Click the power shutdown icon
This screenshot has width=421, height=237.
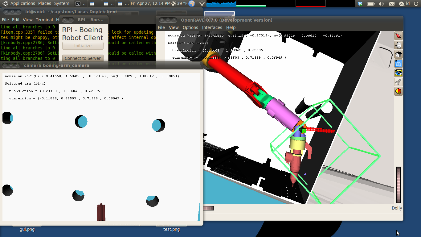(417, 4)
